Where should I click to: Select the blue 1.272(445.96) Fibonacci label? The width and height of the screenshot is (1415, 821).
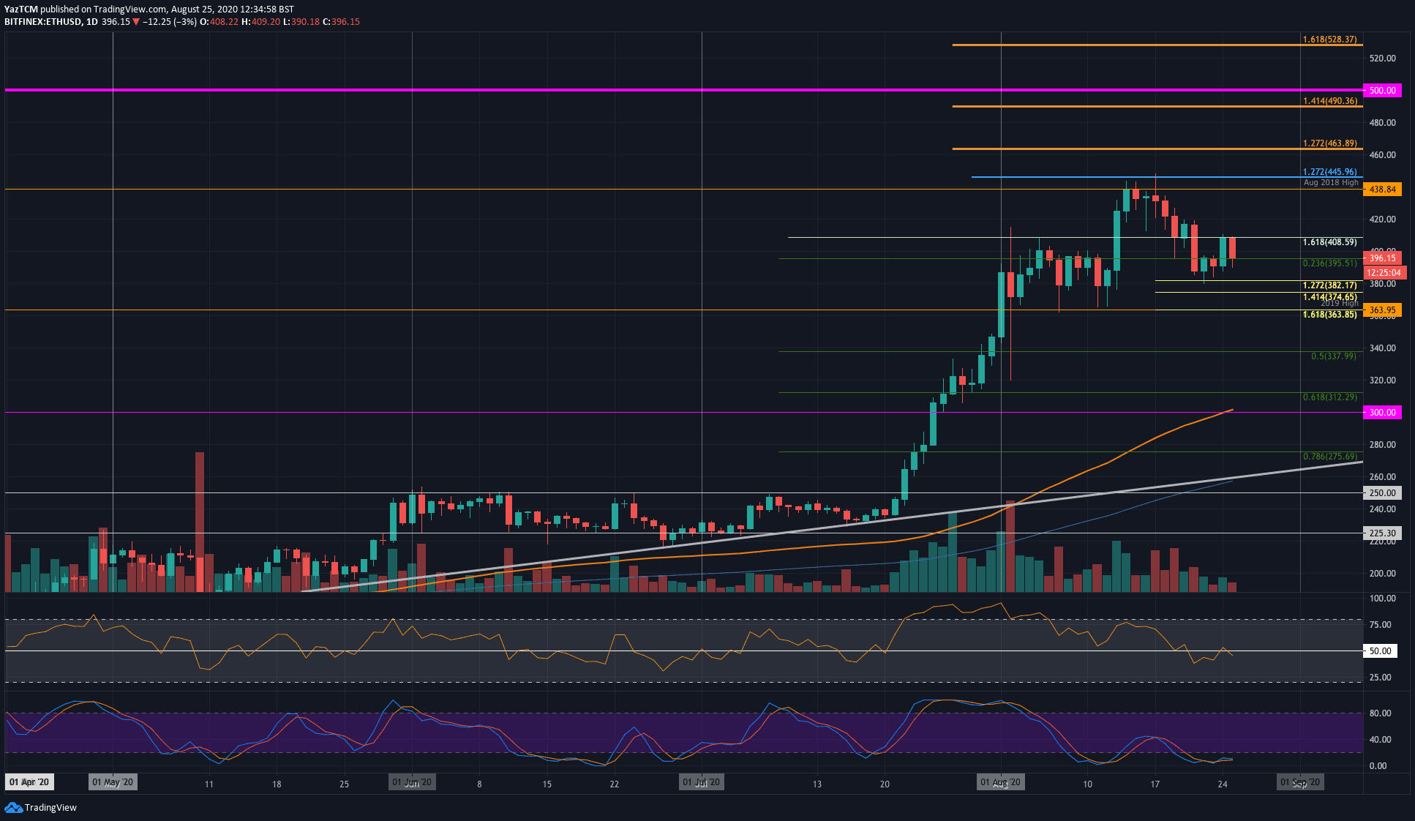click(x=1329, y=172)
